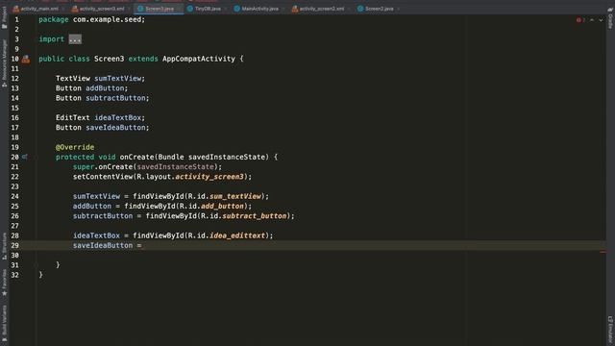Image resolution: width=615 pixels, height=346 pixels.
Task: Click the onCreate method name on line 20
Action: pyautogui.click(x=136, y=157)
